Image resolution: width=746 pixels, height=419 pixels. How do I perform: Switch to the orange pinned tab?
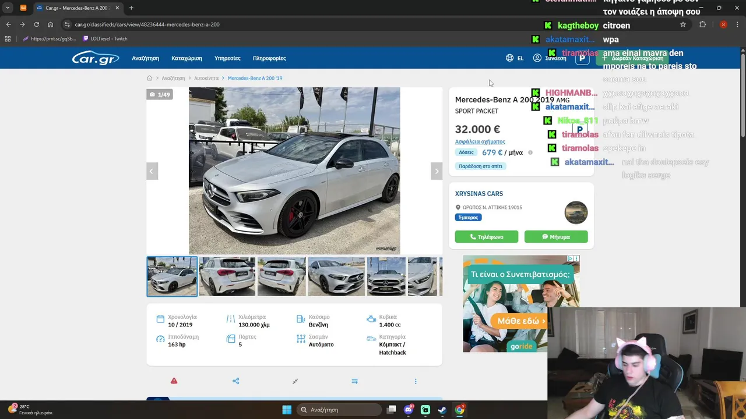23,8
